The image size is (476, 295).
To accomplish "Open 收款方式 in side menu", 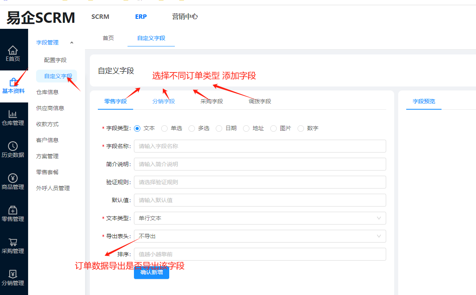I will click(47, 124).
